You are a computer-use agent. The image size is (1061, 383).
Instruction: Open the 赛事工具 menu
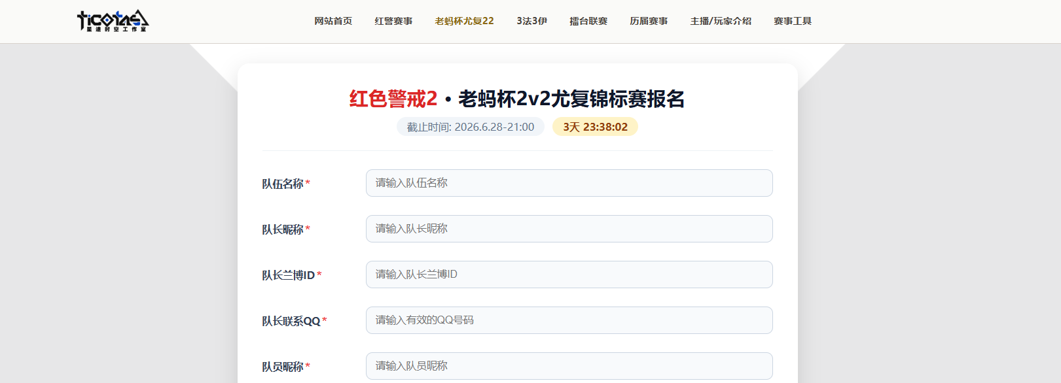click(793, 21)
